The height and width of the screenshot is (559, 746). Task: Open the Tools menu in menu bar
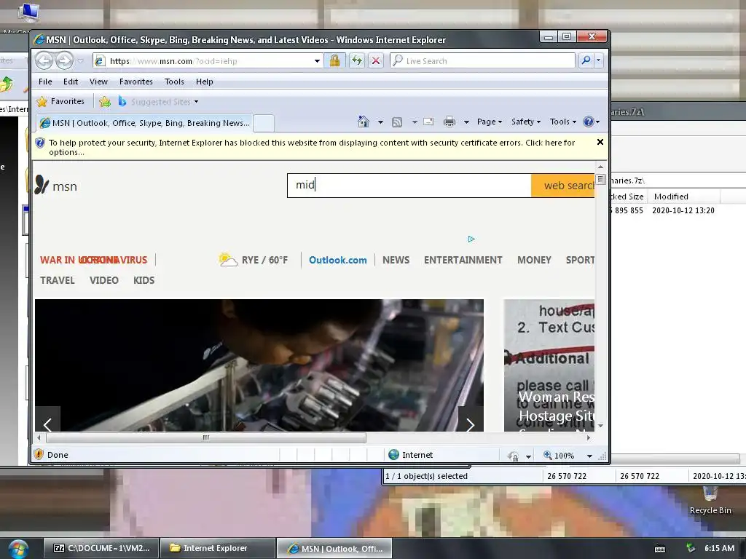pos(174,82)
